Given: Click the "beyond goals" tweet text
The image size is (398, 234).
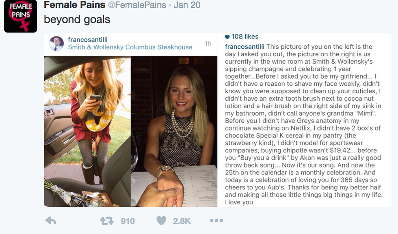Looking at the screenshot, I should pyautogui.click(x=77, y=19).
